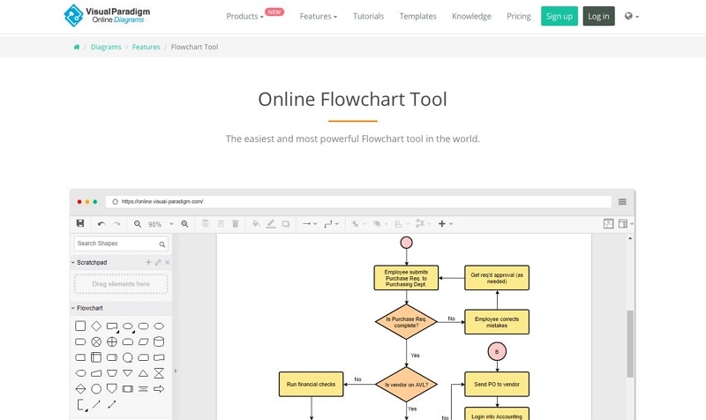Select the diamond with line sort shape
This screenshot has width=706, height=420.
(x=80, y=388)
